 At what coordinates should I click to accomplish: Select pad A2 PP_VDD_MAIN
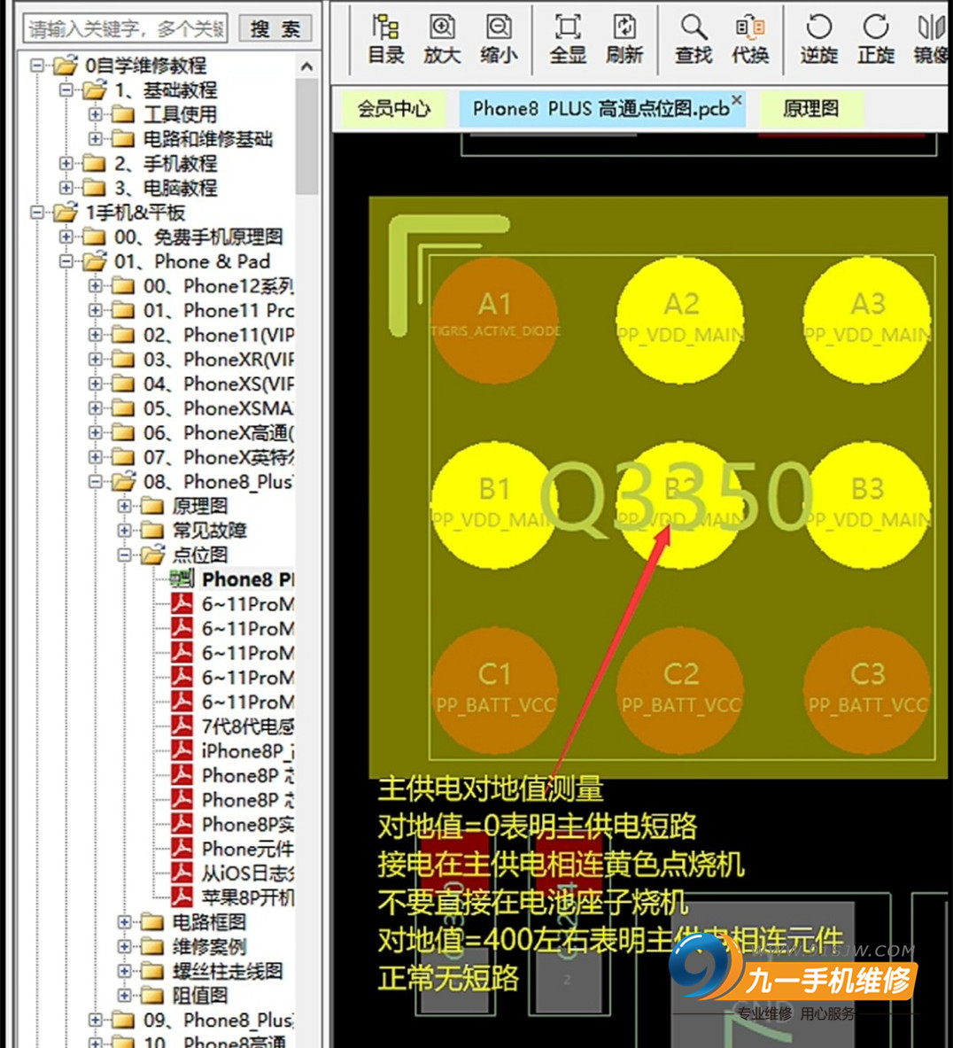point(680,320)
